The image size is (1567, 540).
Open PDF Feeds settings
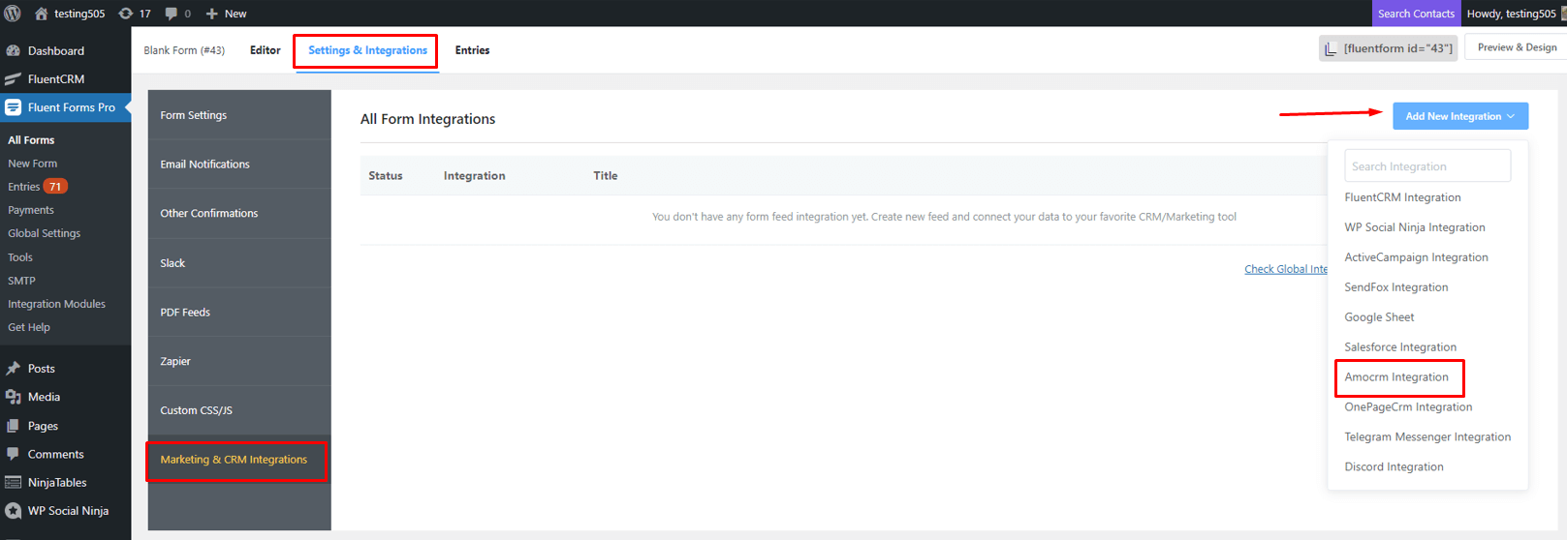(239, 313)
